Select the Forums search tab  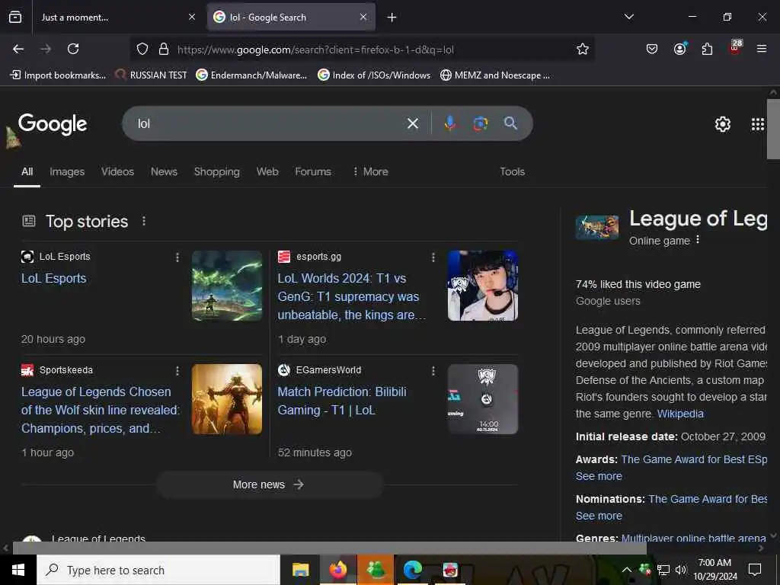coord(313,171)
